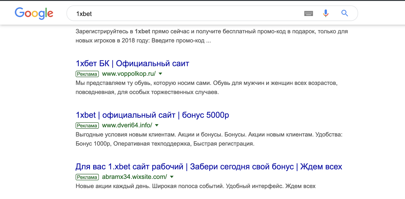This screenshot has height=199, width=405.
Task: Open the on-screen keyboard icon
Action: tap(309, 13)
